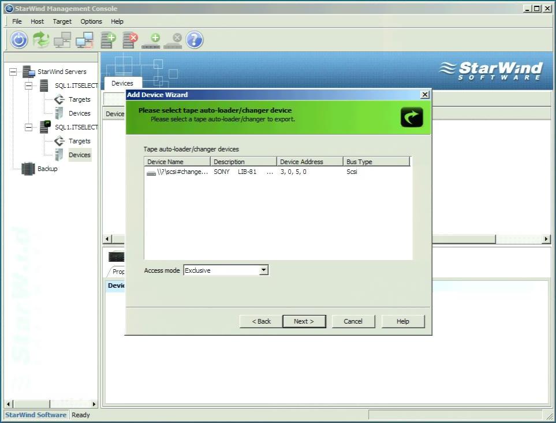556x423 pixels.
Task: Select the Devices tab in main panel
Action: point(122,83)
